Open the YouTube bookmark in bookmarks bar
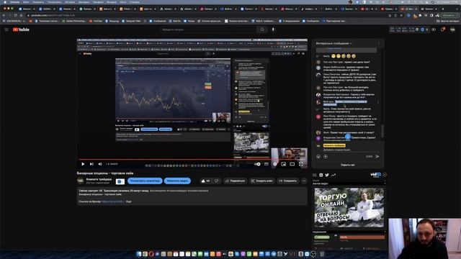The image size is (461, 259). [96, 21]
